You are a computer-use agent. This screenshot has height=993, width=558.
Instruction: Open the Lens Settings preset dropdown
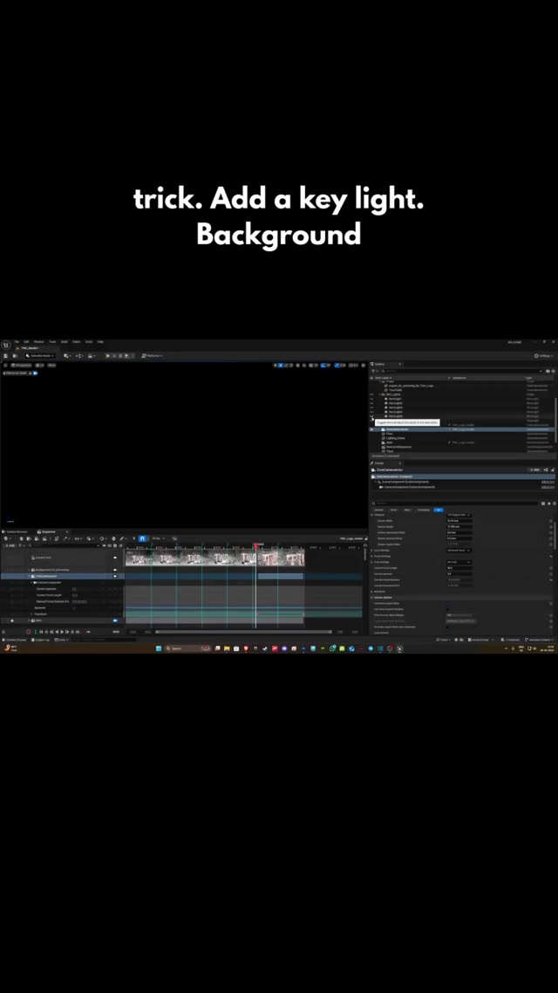point(459,550)
